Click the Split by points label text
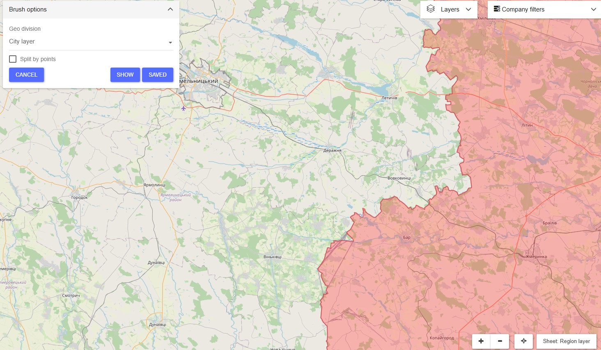 click(38, 59)
